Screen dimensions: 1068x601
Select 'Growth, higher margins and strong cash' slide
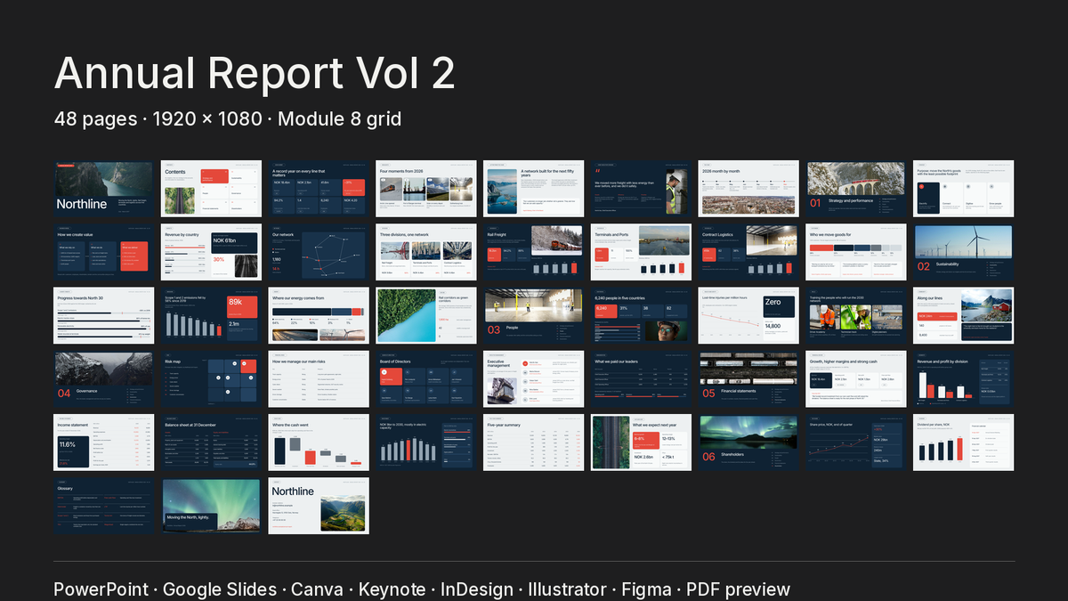click(857, 378)
